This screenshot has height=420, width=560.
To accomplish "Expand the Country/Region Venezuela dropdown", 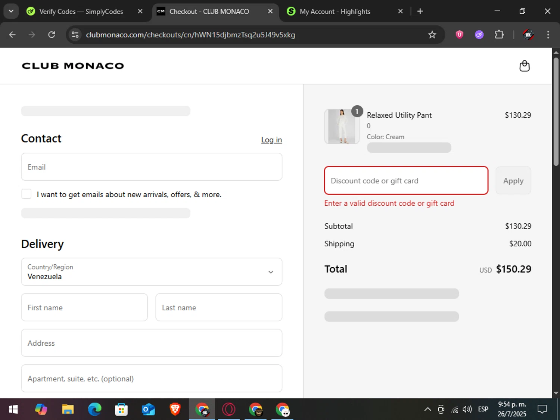I will pos(152,272).
